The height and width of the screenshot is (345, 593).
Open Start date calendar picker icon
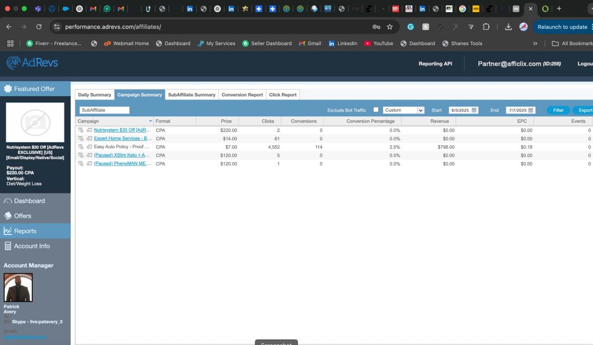(474, 110)
